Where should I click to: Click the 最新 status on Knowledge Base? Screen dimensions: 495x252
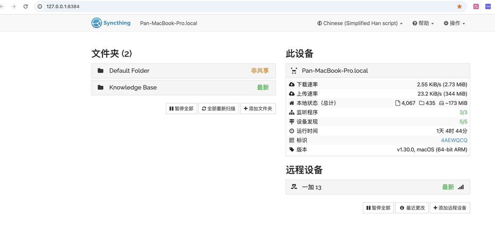(x=263, y=87)
